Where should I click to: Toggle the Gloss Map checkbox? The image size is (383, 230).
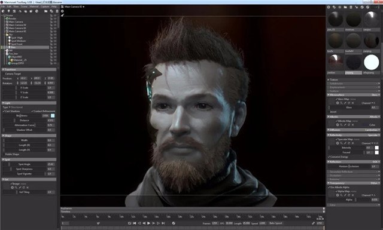336,99
